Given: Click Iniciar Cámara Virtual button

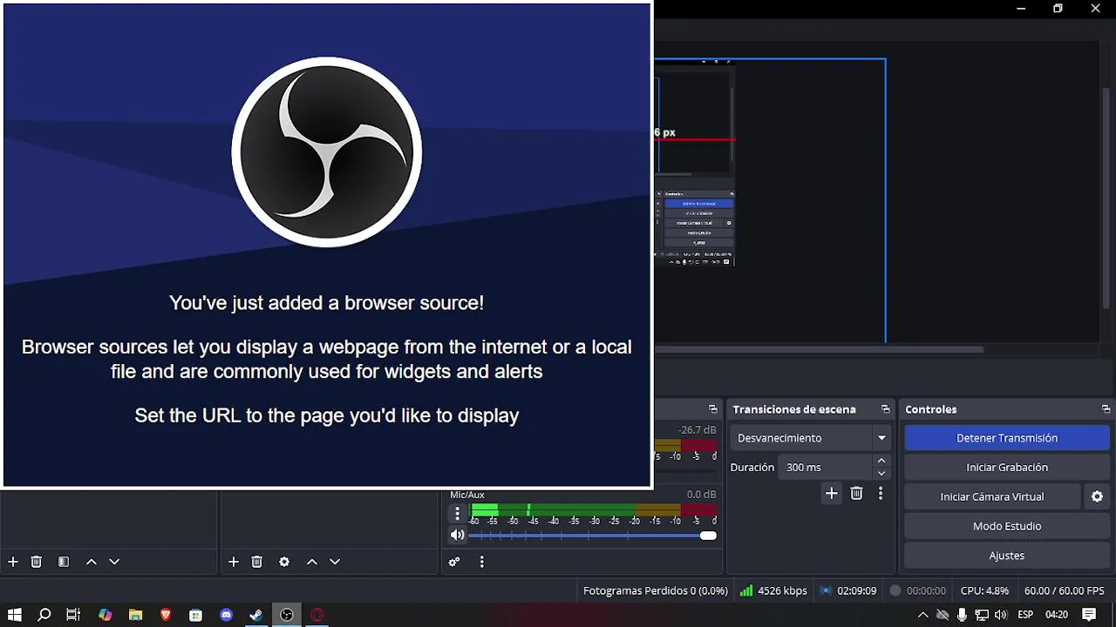Looking at the screenshot, I should (x=992, y=496).
